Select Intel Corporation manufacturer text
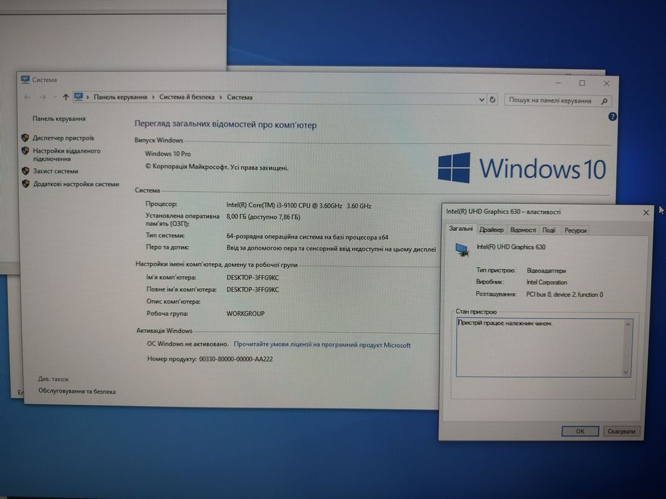666x499 pixels. pyautogui.click(x=547, y=282)
